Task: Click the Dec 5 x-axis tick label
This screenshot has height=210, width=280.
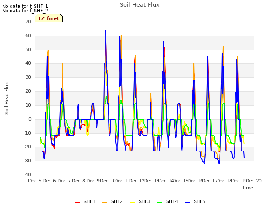Action: (35, 181)
